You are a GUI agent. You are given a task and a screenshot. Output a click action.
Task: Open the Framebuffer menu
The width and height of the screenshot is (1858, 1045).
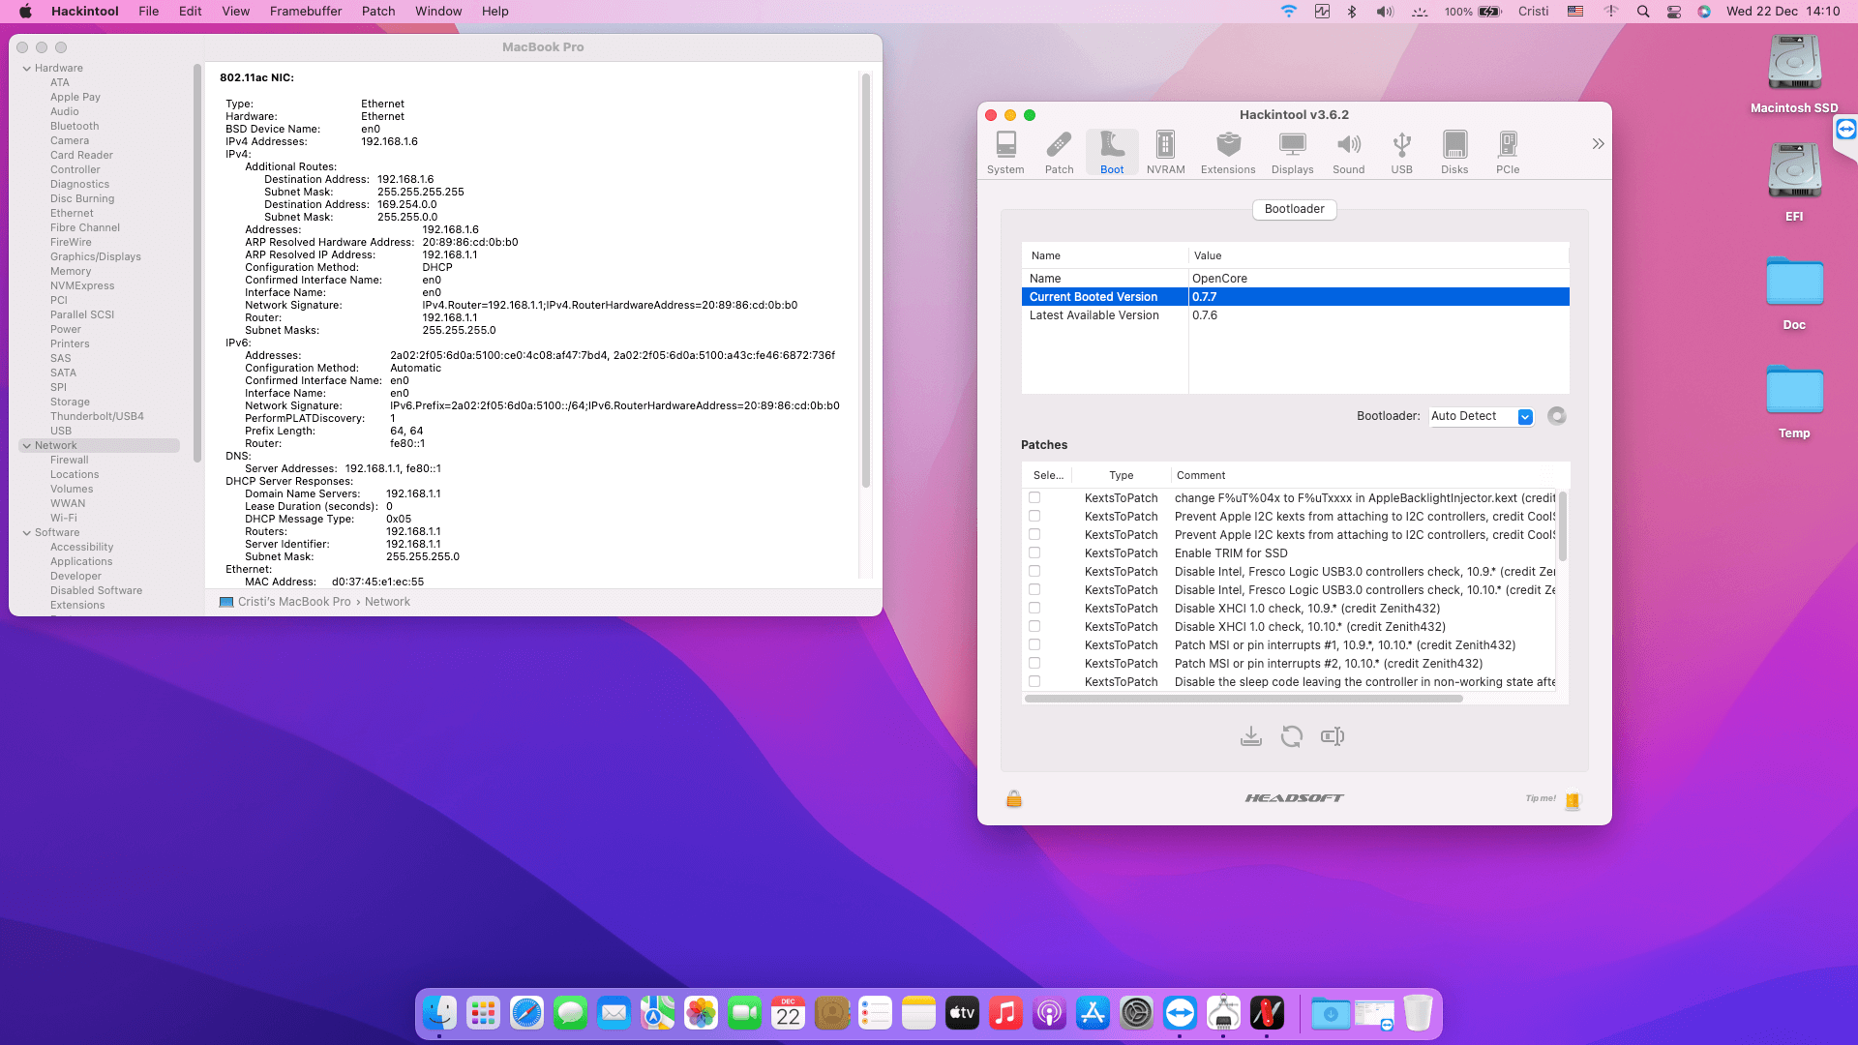pos(306,12)
